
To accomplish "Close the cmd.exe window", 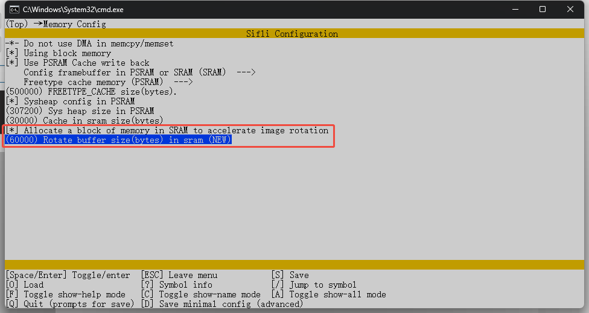I will pyautogui.click(x=570, y=9).
